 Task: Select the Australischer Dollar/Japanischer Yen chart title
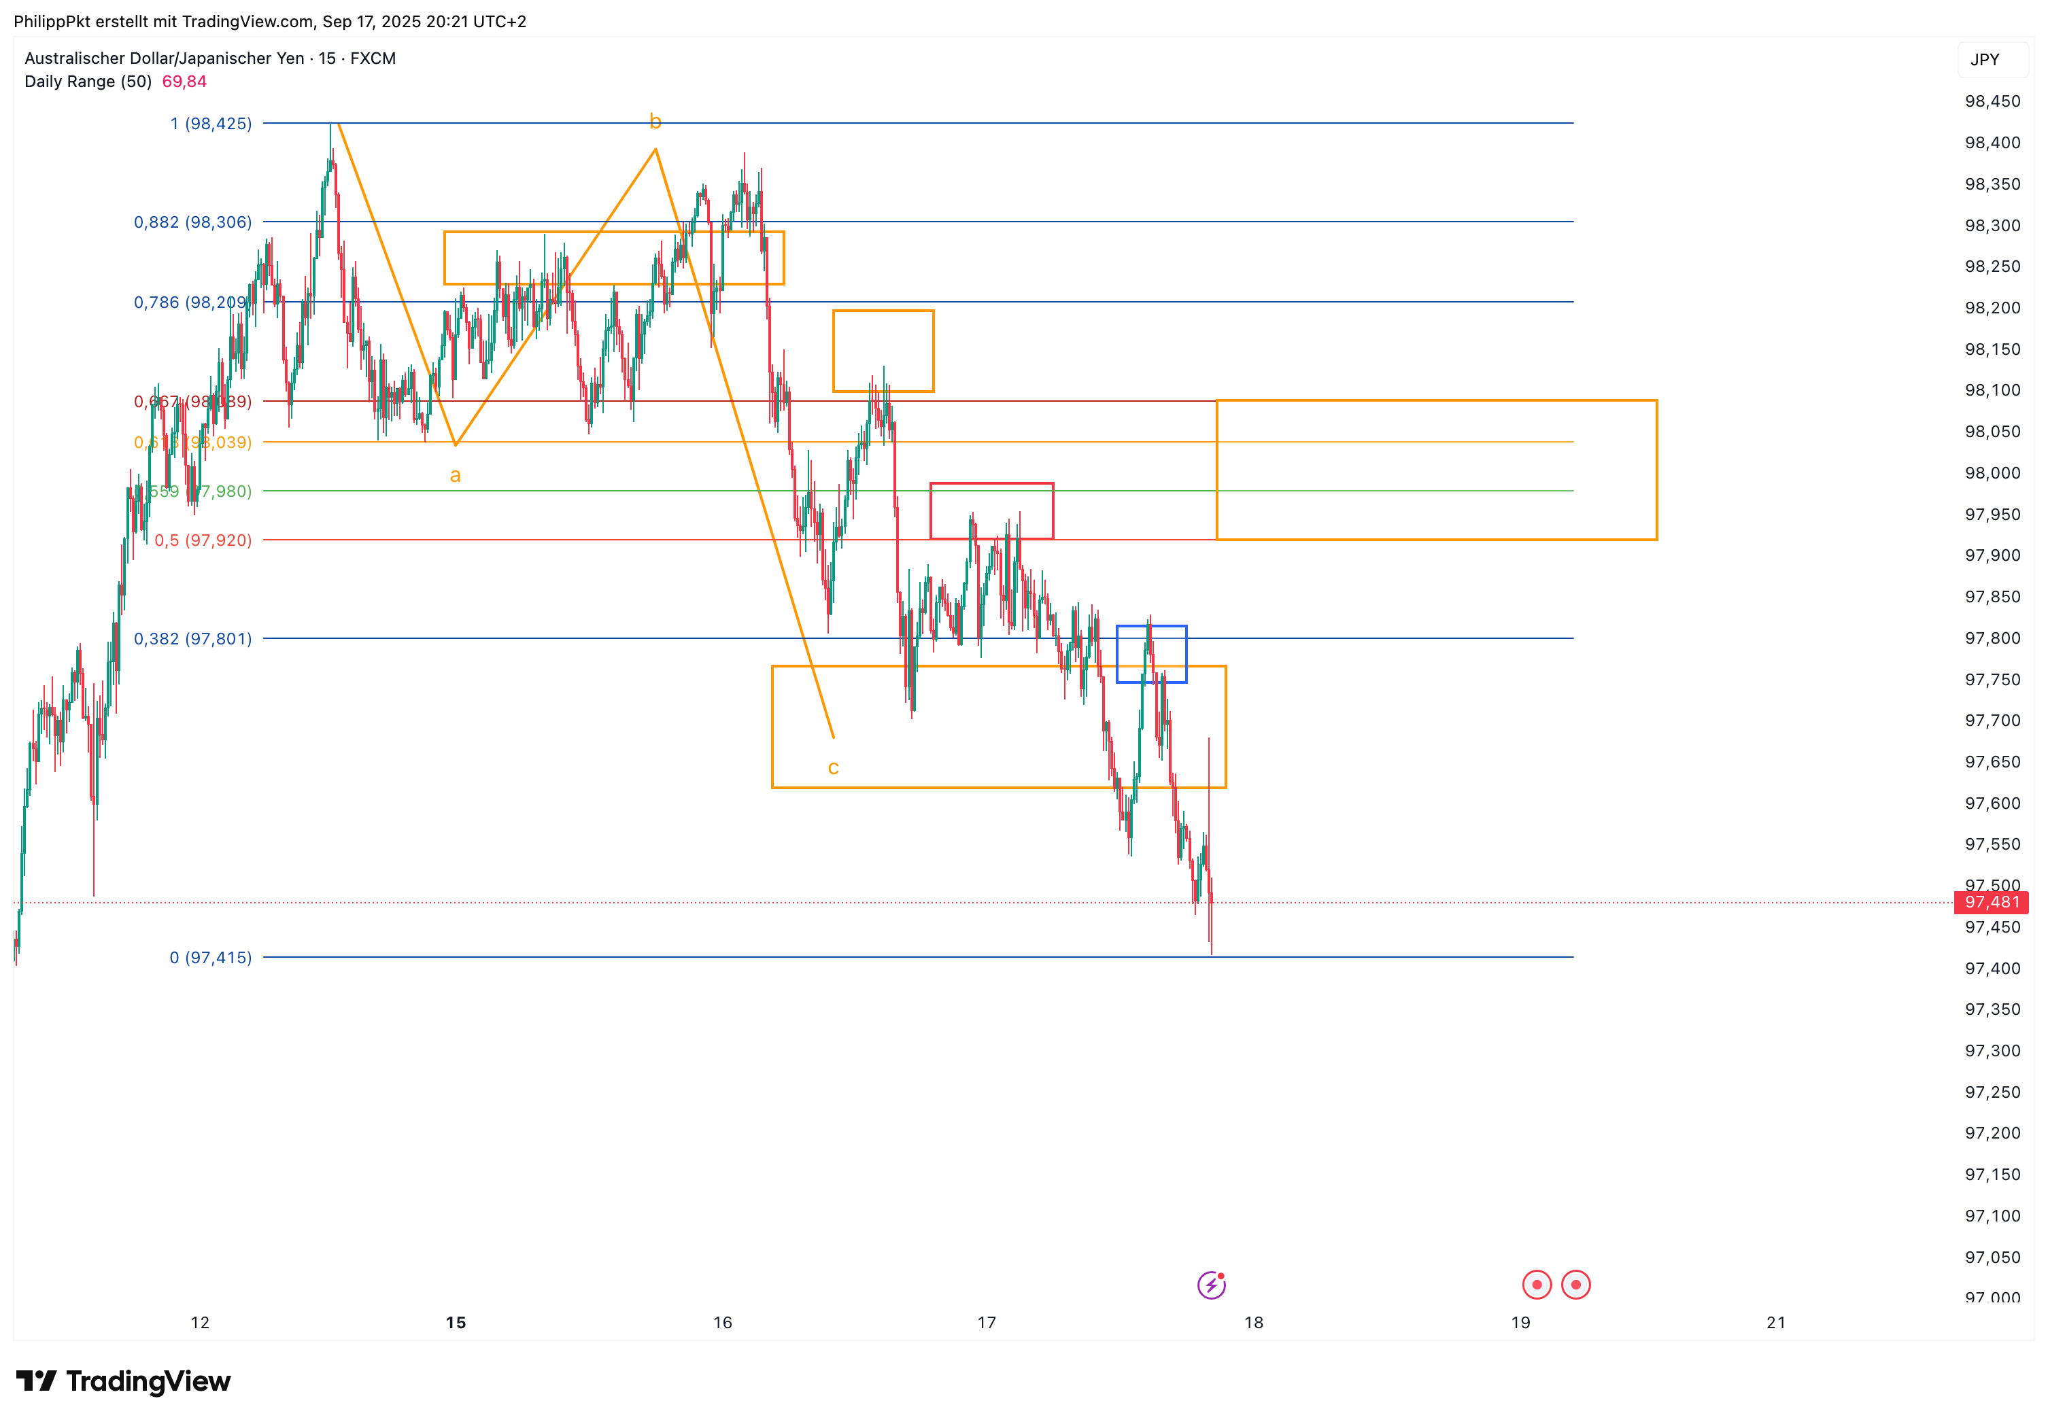tap(209, 58)
